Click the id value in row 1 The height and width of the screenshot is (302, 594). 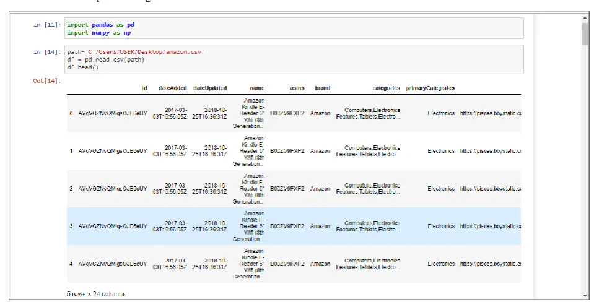(x=113, y=151)
